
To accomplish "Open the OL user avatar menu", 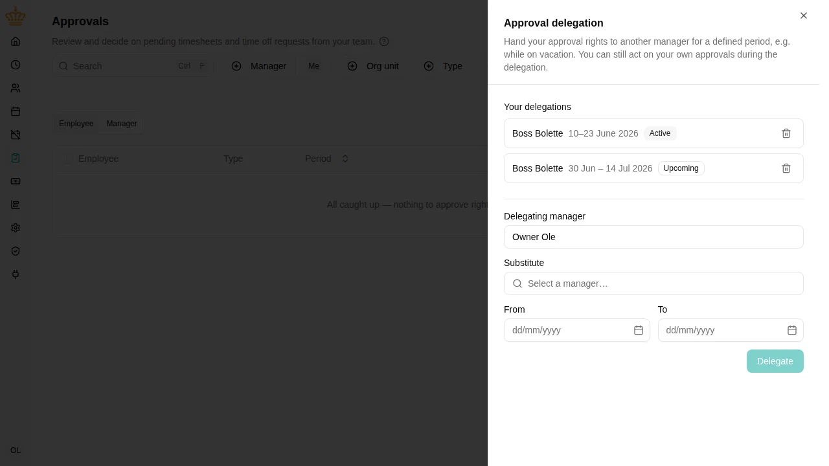I will pos(16,450).
